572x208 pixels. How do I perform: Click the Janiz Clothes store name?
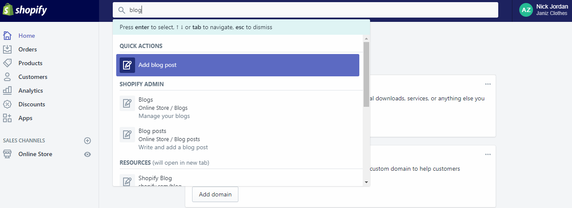(551, 13)
